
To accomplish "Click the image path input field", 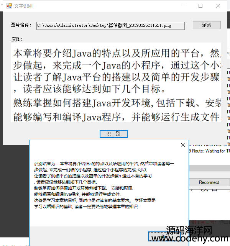I will coord(110,26).
